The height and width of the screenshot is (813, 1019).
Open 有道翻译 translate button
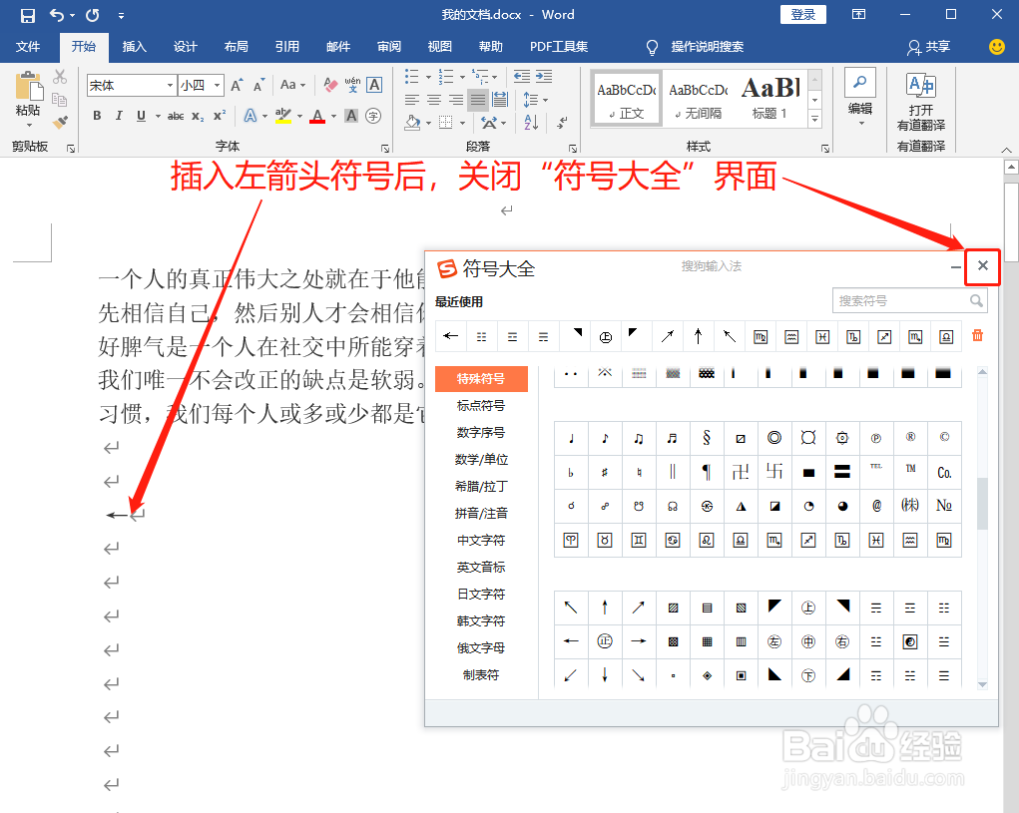(x=921, y=103)
